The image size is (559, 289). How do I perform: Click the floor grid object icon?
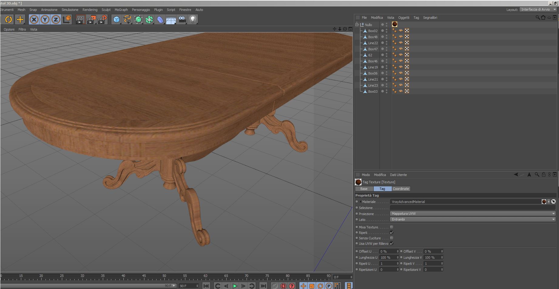(171, 20)
